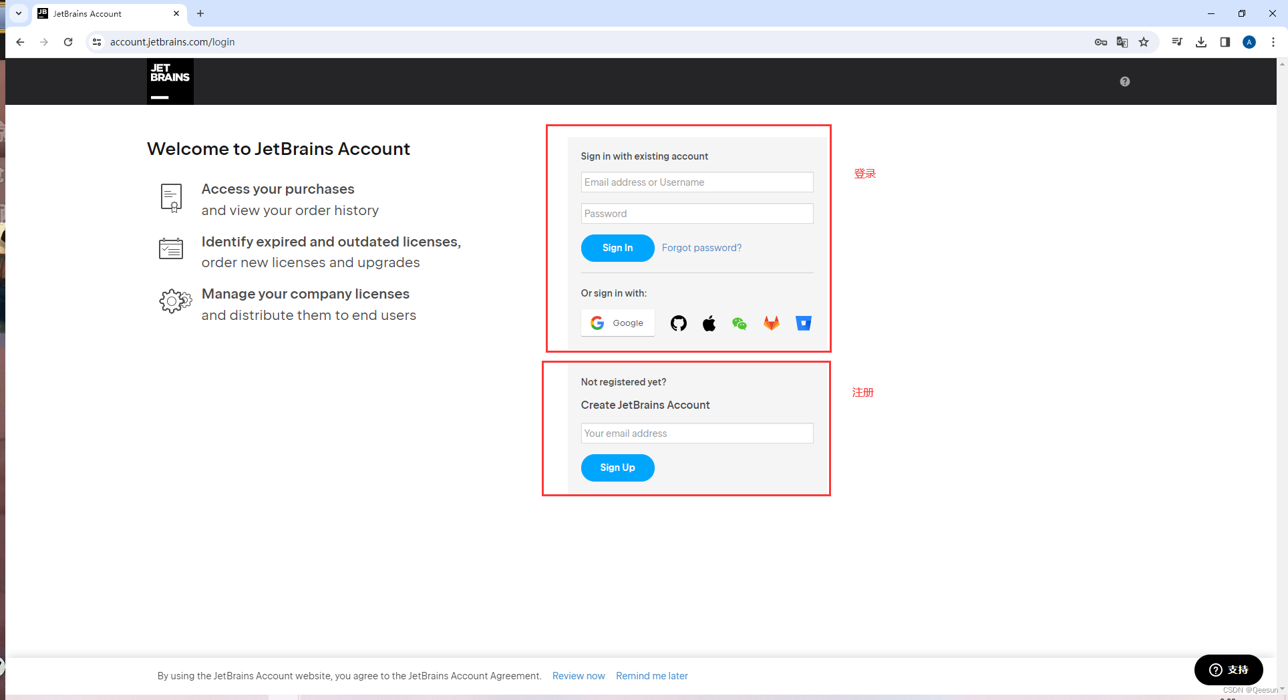Viewport: 1288px width, 700px height.
Task: Click Review now link in banner
Action: point(579,676)
